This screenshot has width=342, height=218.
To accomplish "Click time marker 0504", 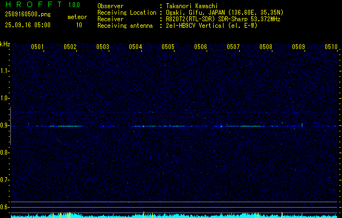I will coord(135,46).
